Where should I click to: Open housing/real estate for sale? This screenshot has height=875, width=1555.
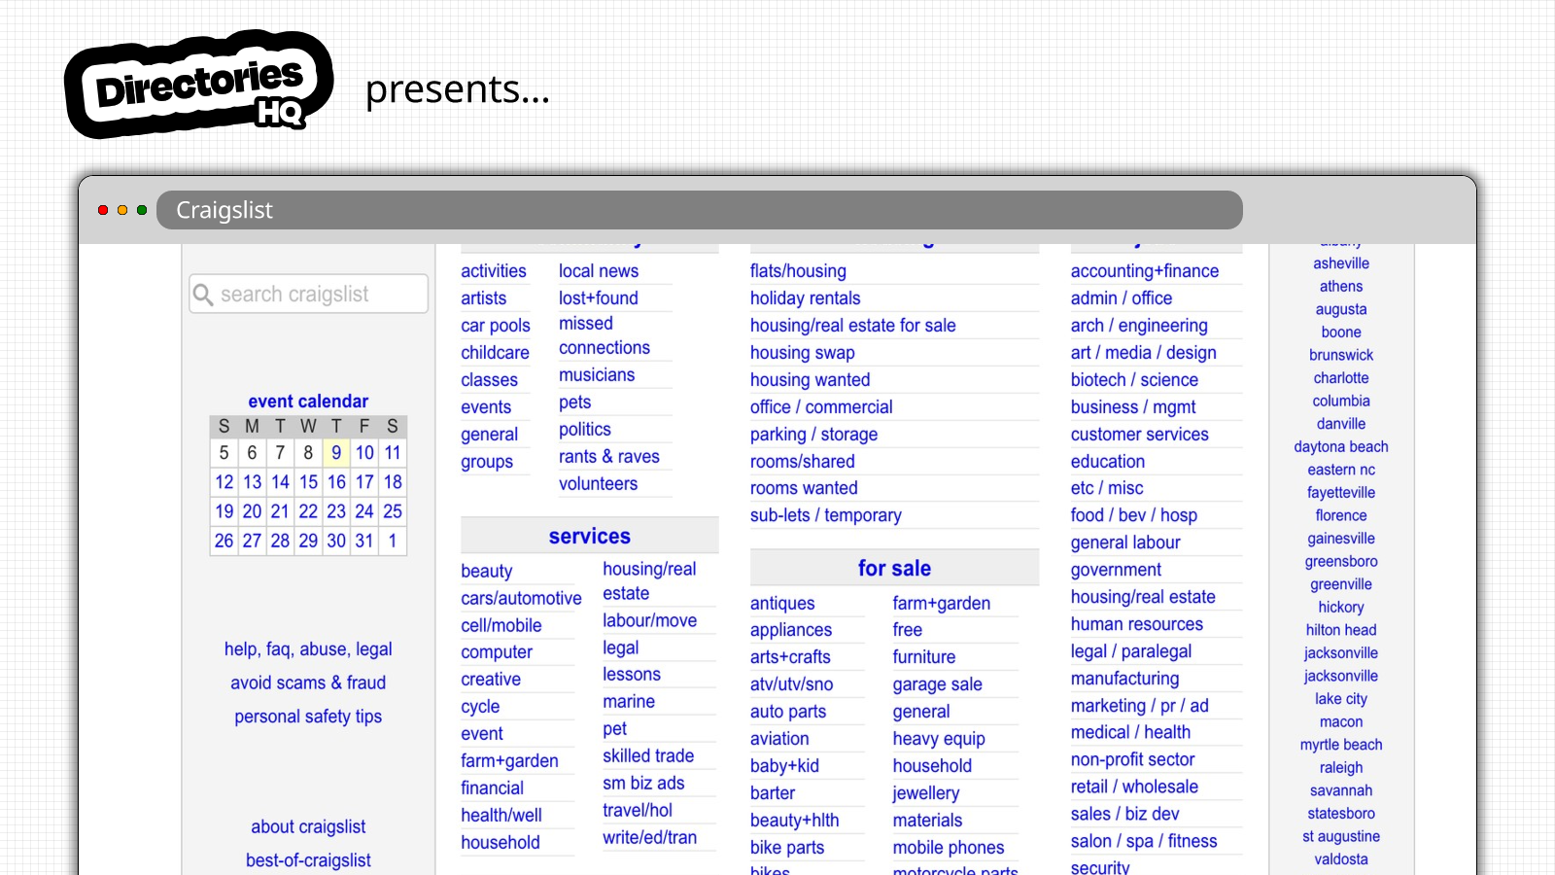(853, 326)
